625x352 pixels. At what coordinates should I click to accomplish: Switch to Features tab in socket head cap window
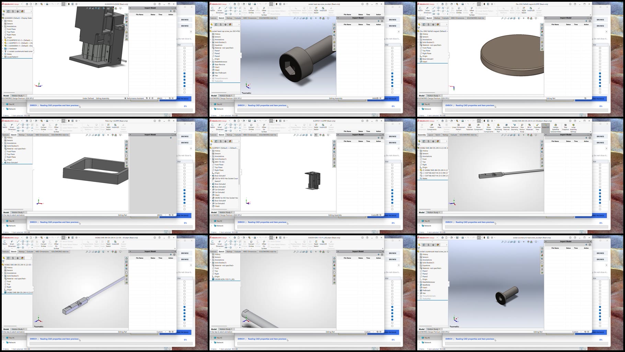213,18
